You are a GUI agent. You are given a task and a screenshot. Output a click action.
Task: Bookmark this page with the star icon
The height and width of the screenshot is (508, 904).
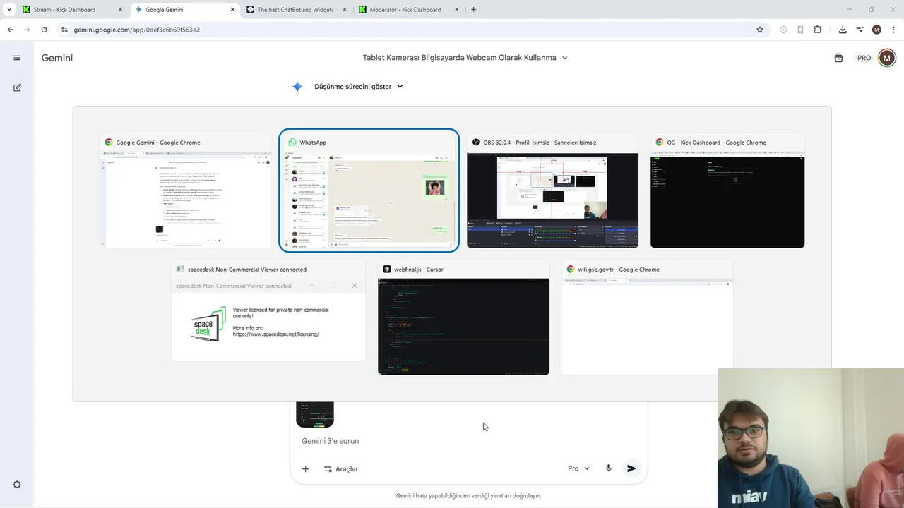760,30
